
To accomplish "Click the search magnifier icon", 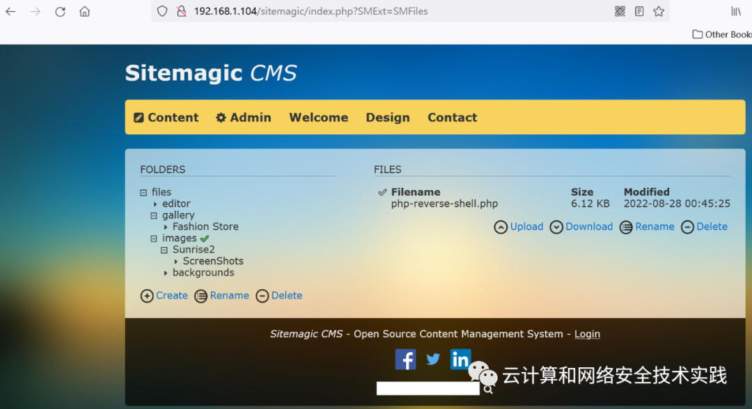I will pos(488,390).
